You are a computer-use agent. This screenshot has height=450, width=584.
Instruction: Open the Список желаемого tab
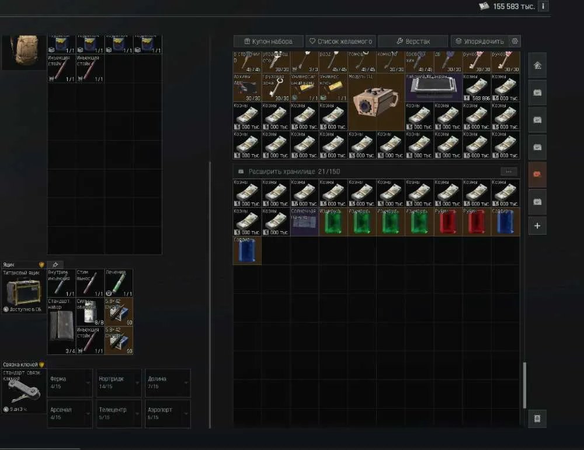coord(341,41)
